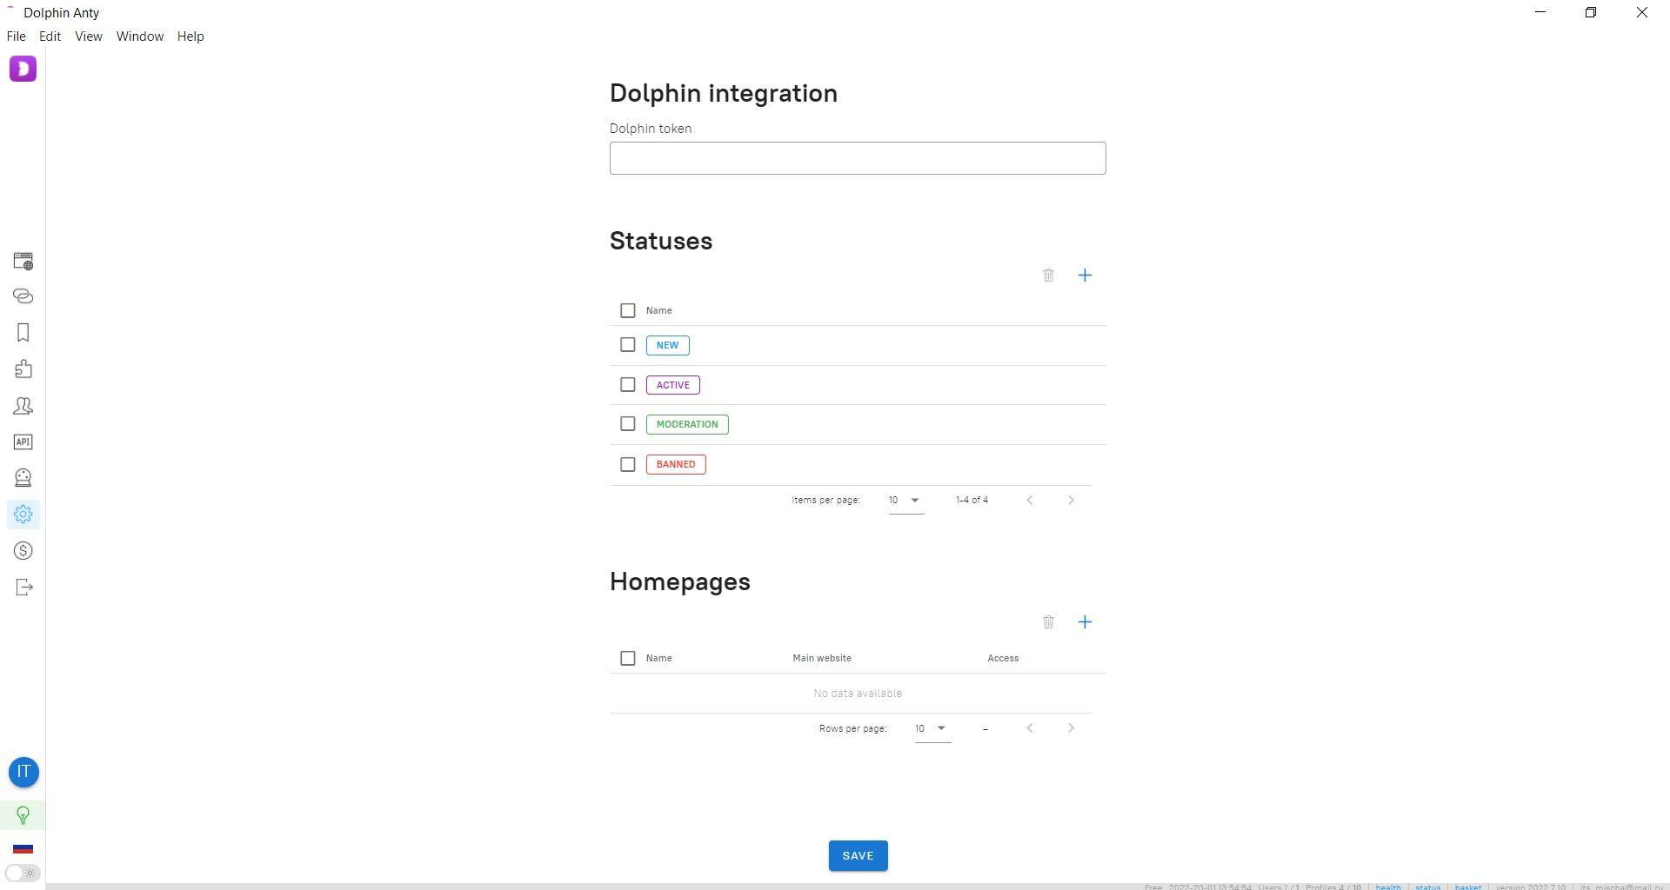Open the Help menu

pos(190,37)
